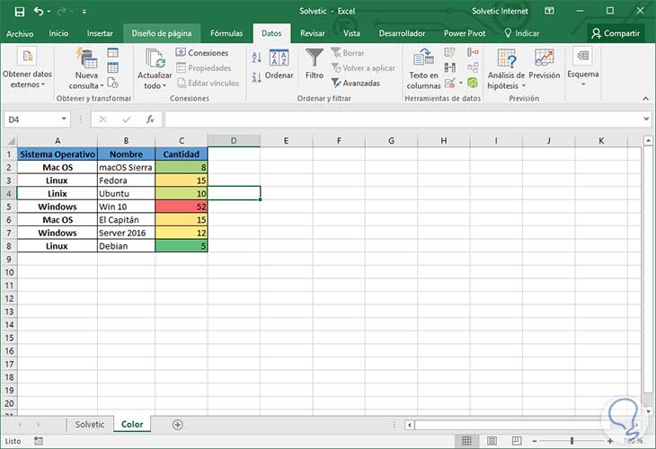Open the Undo history dropdown arrow
This screenshot has width=656, height=449.
tap(49, 12)
